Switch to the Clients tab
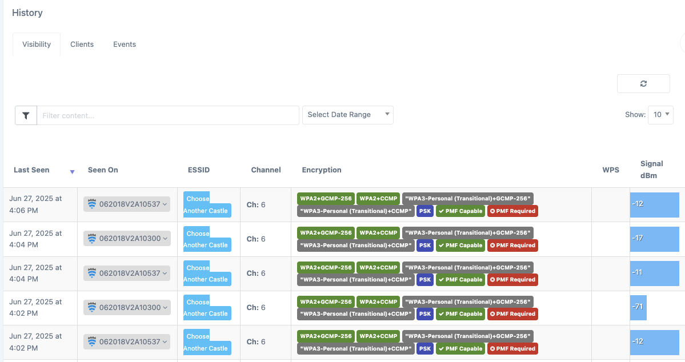 pyautogui.click(x=82, y=44)
